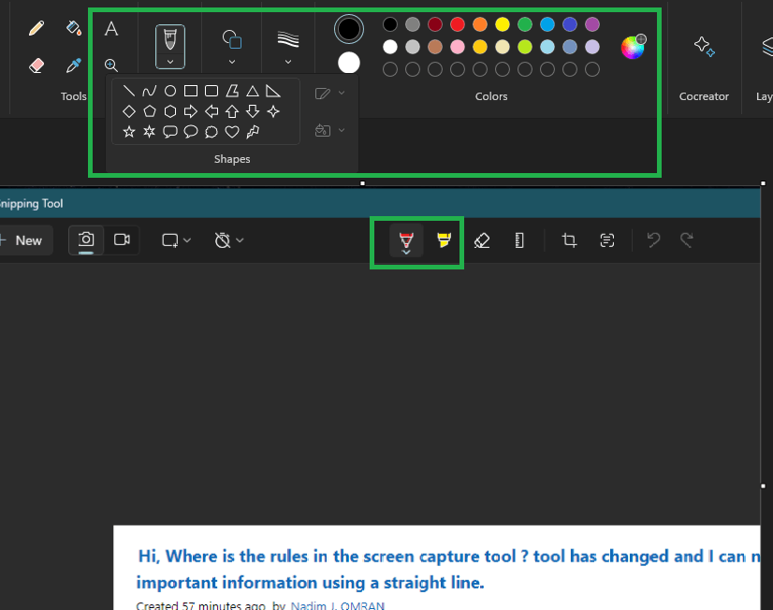Open the snip delay timer dropdown
The width and height of the screenshot is (773, 610).
(229, 240)
